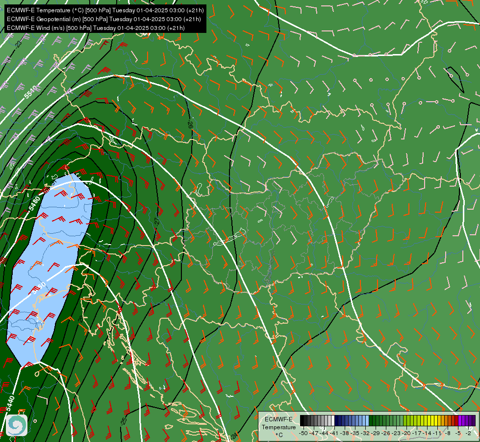Click the ECMWF-E label in the legend box
This screenshot has height=442, width=480.
(x=278, y=419)
